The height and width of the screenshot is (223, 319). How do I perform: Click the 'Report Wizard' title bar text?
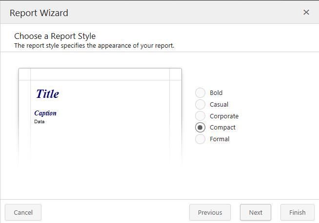click(x=39, y=13)
